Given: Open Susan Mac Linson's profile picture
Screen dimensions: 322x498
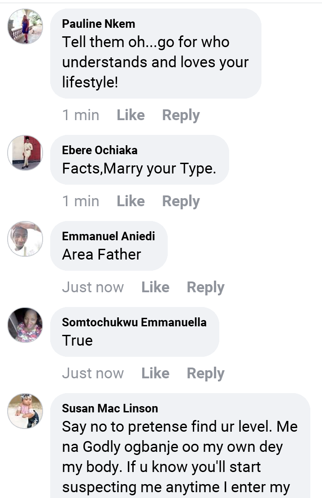Looking at the screenshot, I should (x=25, y=411).
